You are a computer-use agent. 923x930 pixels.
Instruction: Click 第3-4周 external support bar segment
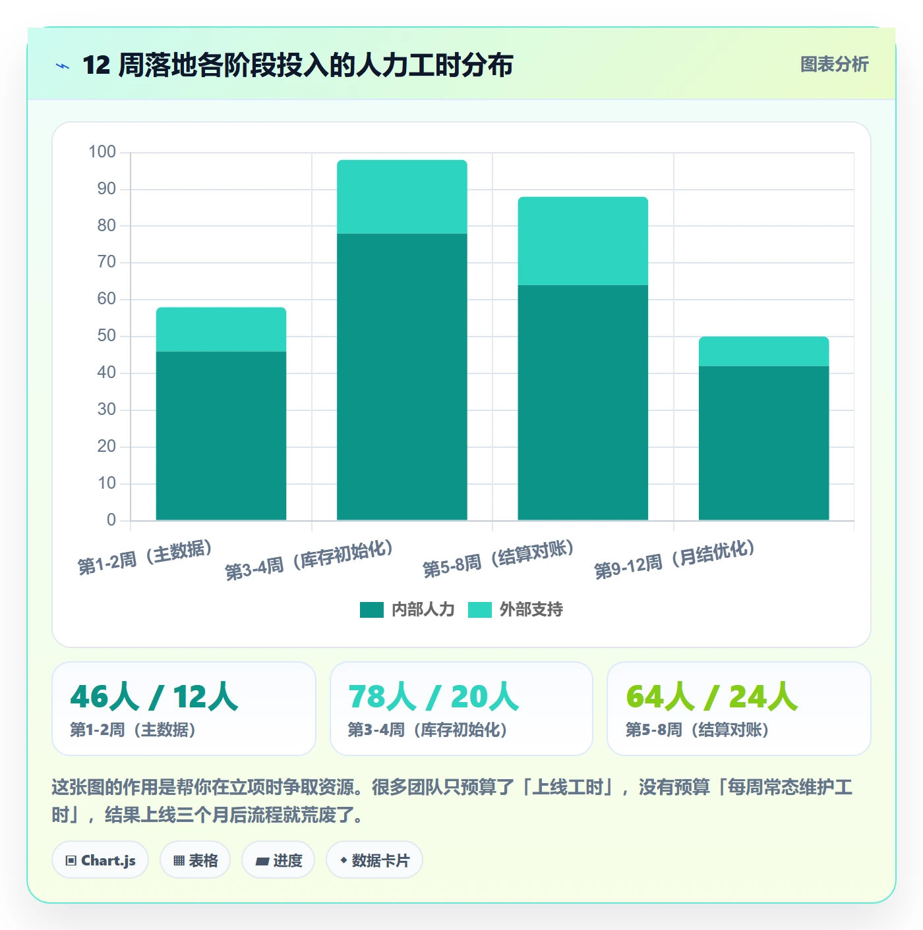point(402,197)
